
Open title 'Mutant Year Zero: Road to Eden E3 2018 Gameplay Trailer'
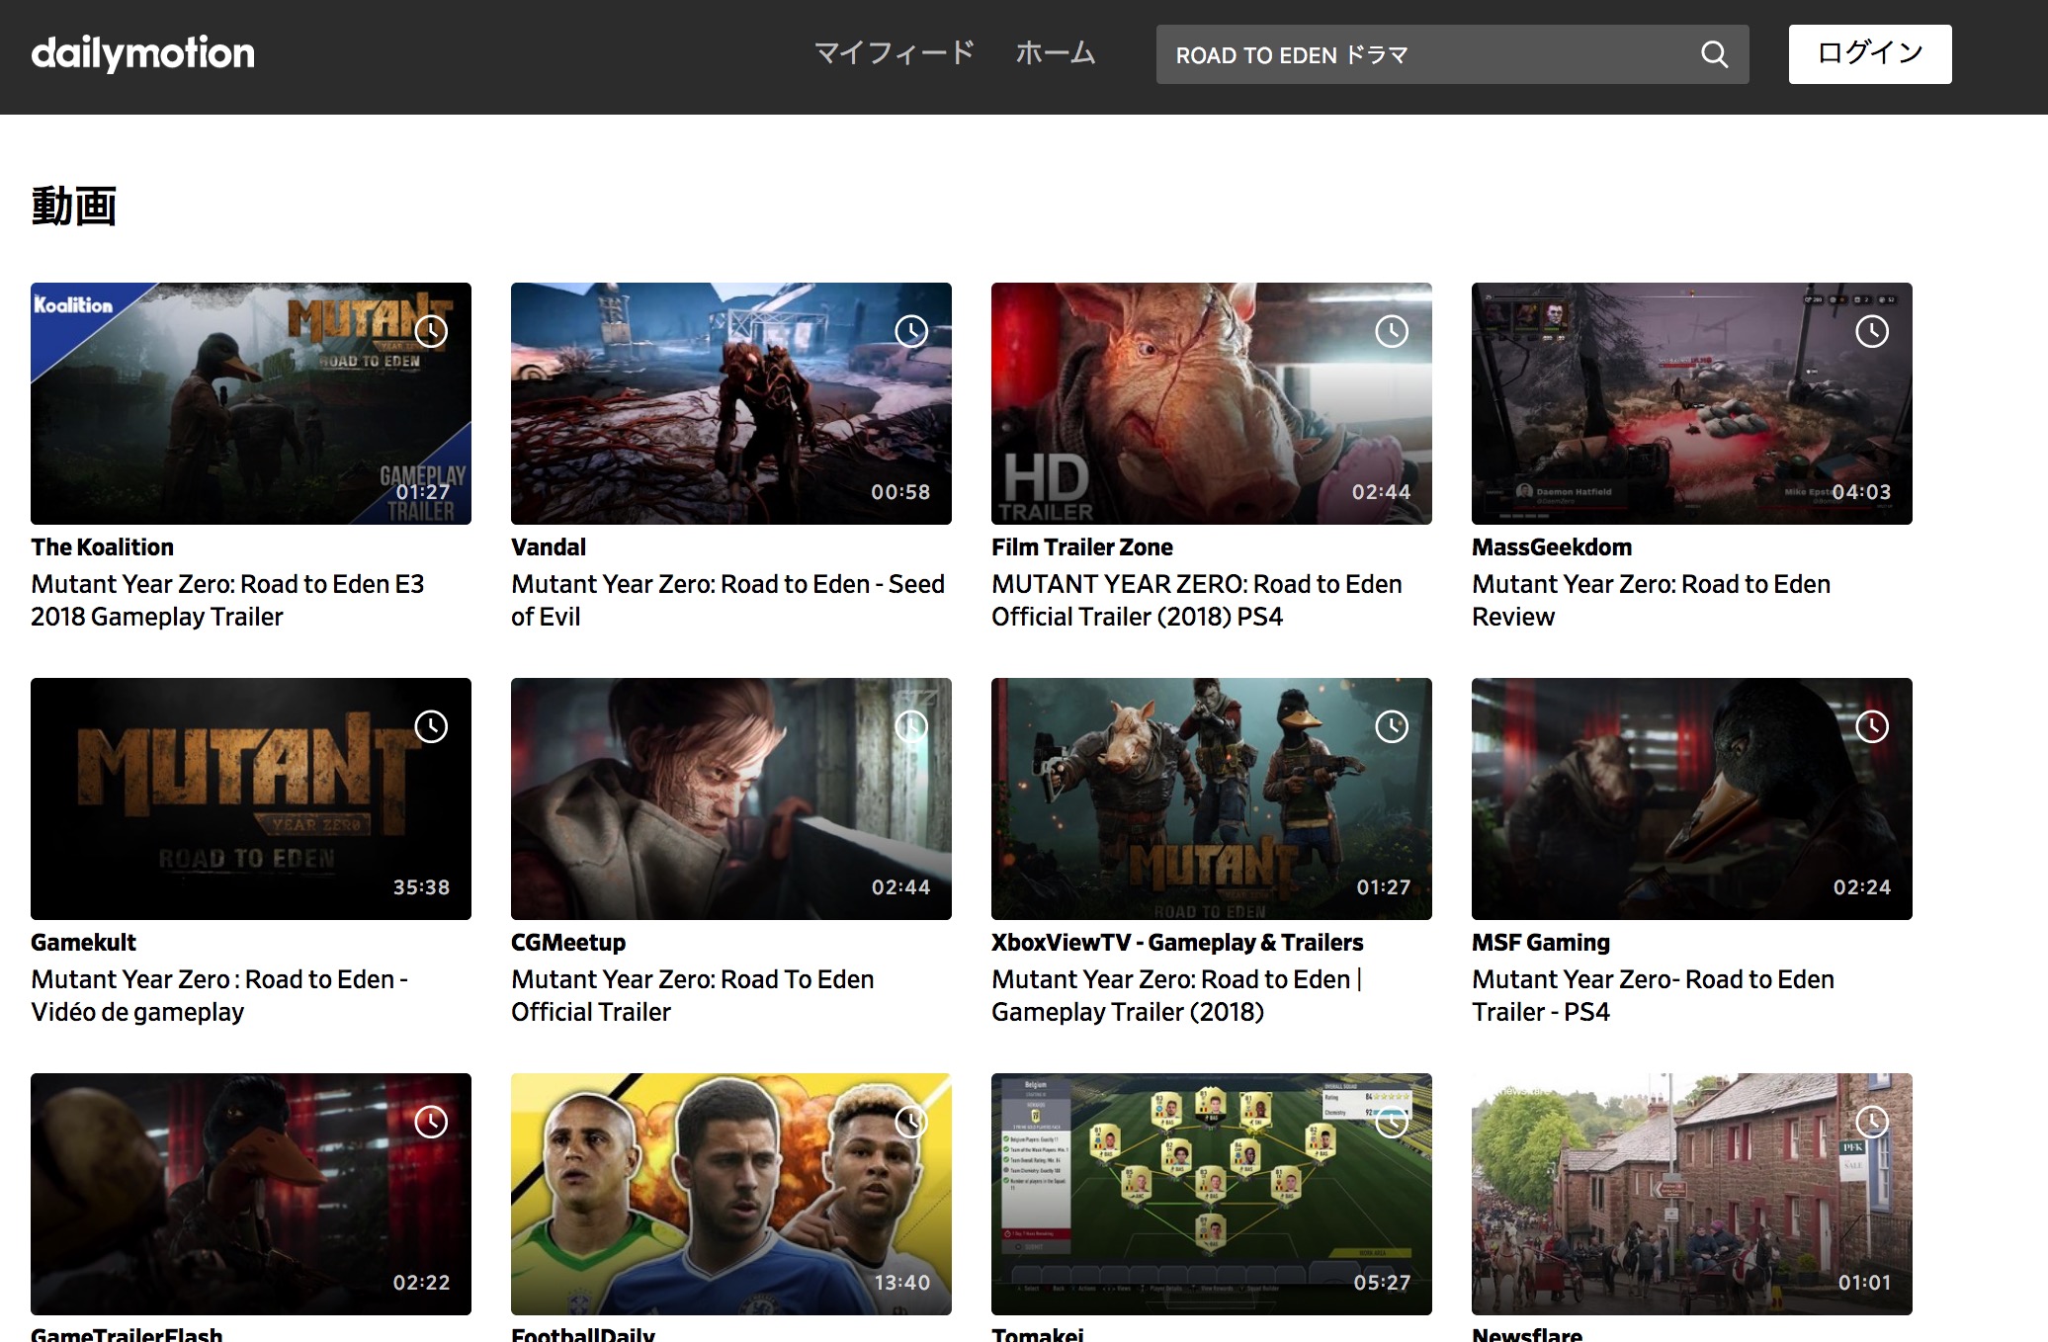(227, 600)
